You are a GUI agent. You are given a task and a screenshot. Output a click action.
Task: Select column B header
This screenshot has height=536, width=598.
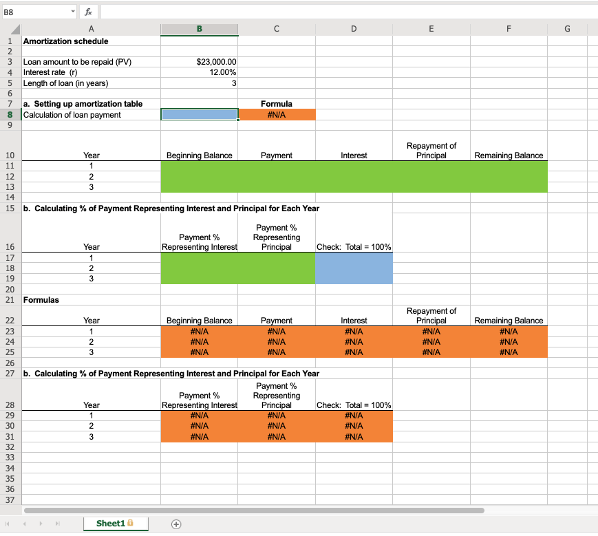coord(200,29)
